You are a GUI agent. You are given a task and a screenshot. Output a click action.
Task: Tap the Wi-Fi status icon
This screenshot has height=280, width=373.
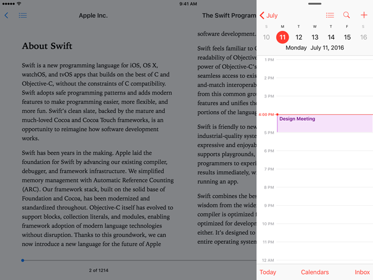19,4
